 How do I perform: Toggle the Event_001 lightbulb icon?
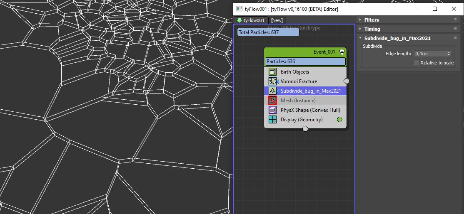tap(342, 52)
